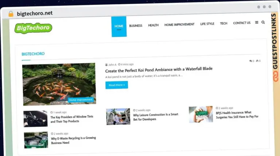280x156 pixels.
Task: Click the views flame icon
Action: point(257,61)
